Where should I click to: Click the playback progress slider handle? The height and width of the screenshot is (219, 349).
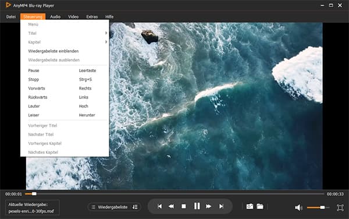34,194
